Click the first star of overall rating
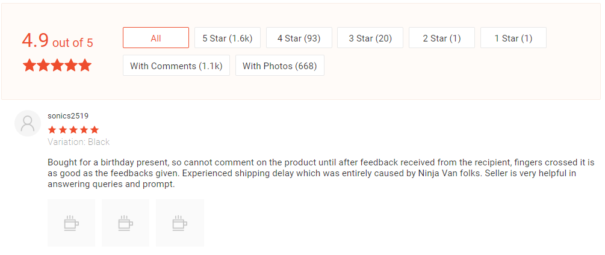Viewport: 605px width, 255px height. (29, 65)
